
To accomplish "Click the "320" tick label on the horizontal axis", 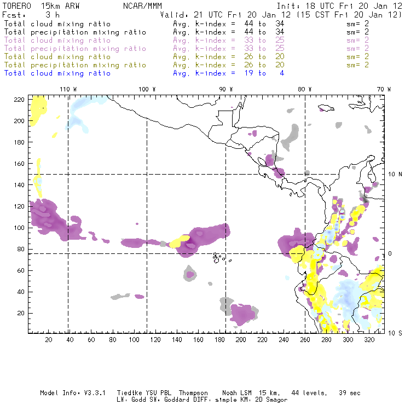I will 369,340.
